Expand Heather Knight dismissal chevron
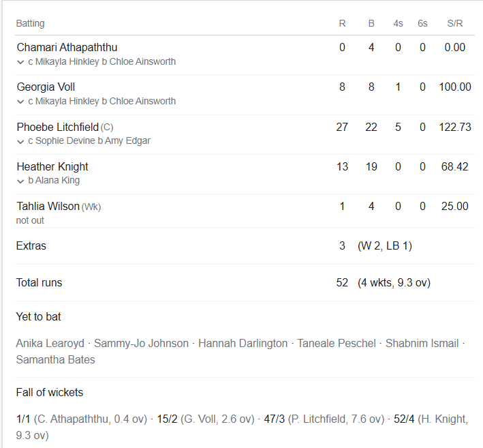 pos(20,181)
